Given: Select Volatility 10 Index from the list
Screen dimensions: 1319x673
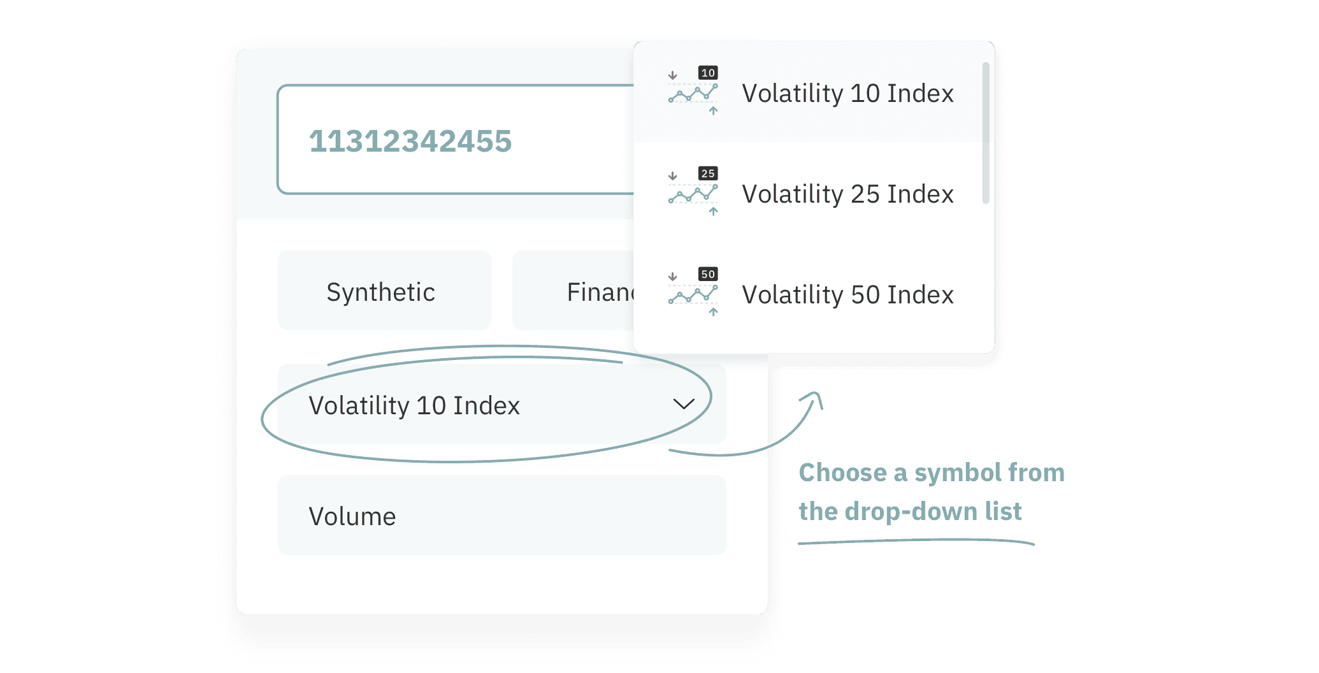Looking at the screenshot, I should pyautogui.click(x=847, y=94).
